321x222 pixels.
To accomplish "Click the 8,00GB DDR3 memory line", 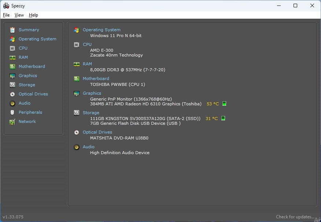I will click(x=128, y=70).
